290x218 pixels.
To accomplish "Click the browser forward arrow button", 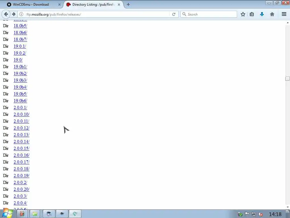I will pyautogui.click(x=14, y=14).
